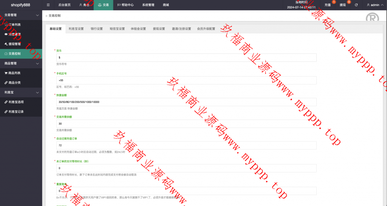Open 系统管理 in the top menu
Image resolution: width=387 pixels, height=206 pixels.
click(x=148, y=5)
